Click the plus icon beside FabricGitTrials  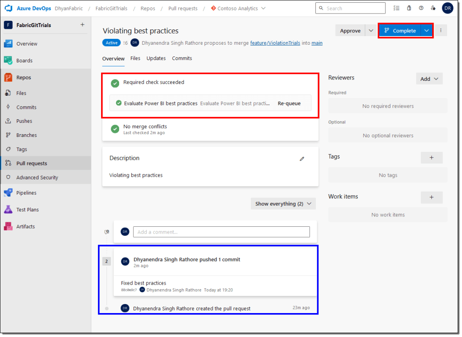click(x=82, y=25)
